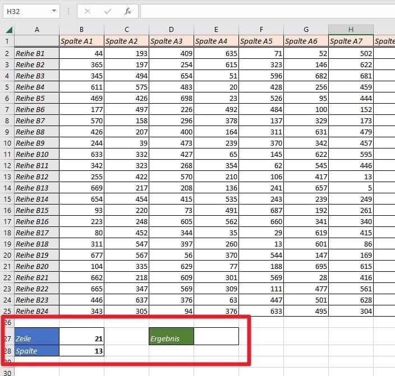395x376 pixels.
Task: Select cell 5 in Reihe B13 row
Action: pyautogui.click(x=351, y=188)
